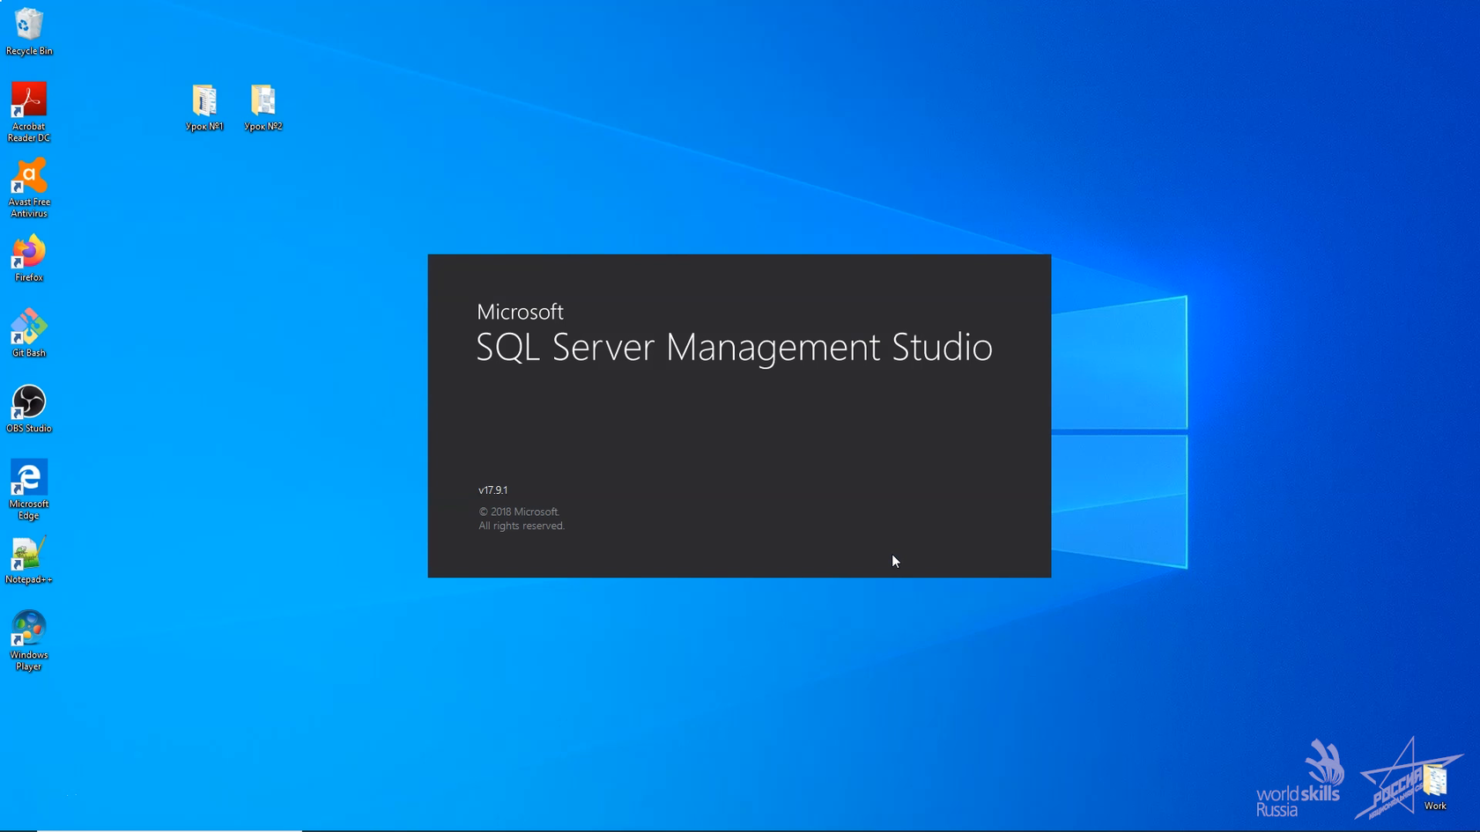This screenshot has width=1480, height=832.
Task: Select the Урок №1 folder
Action: (x=204, y=107)
